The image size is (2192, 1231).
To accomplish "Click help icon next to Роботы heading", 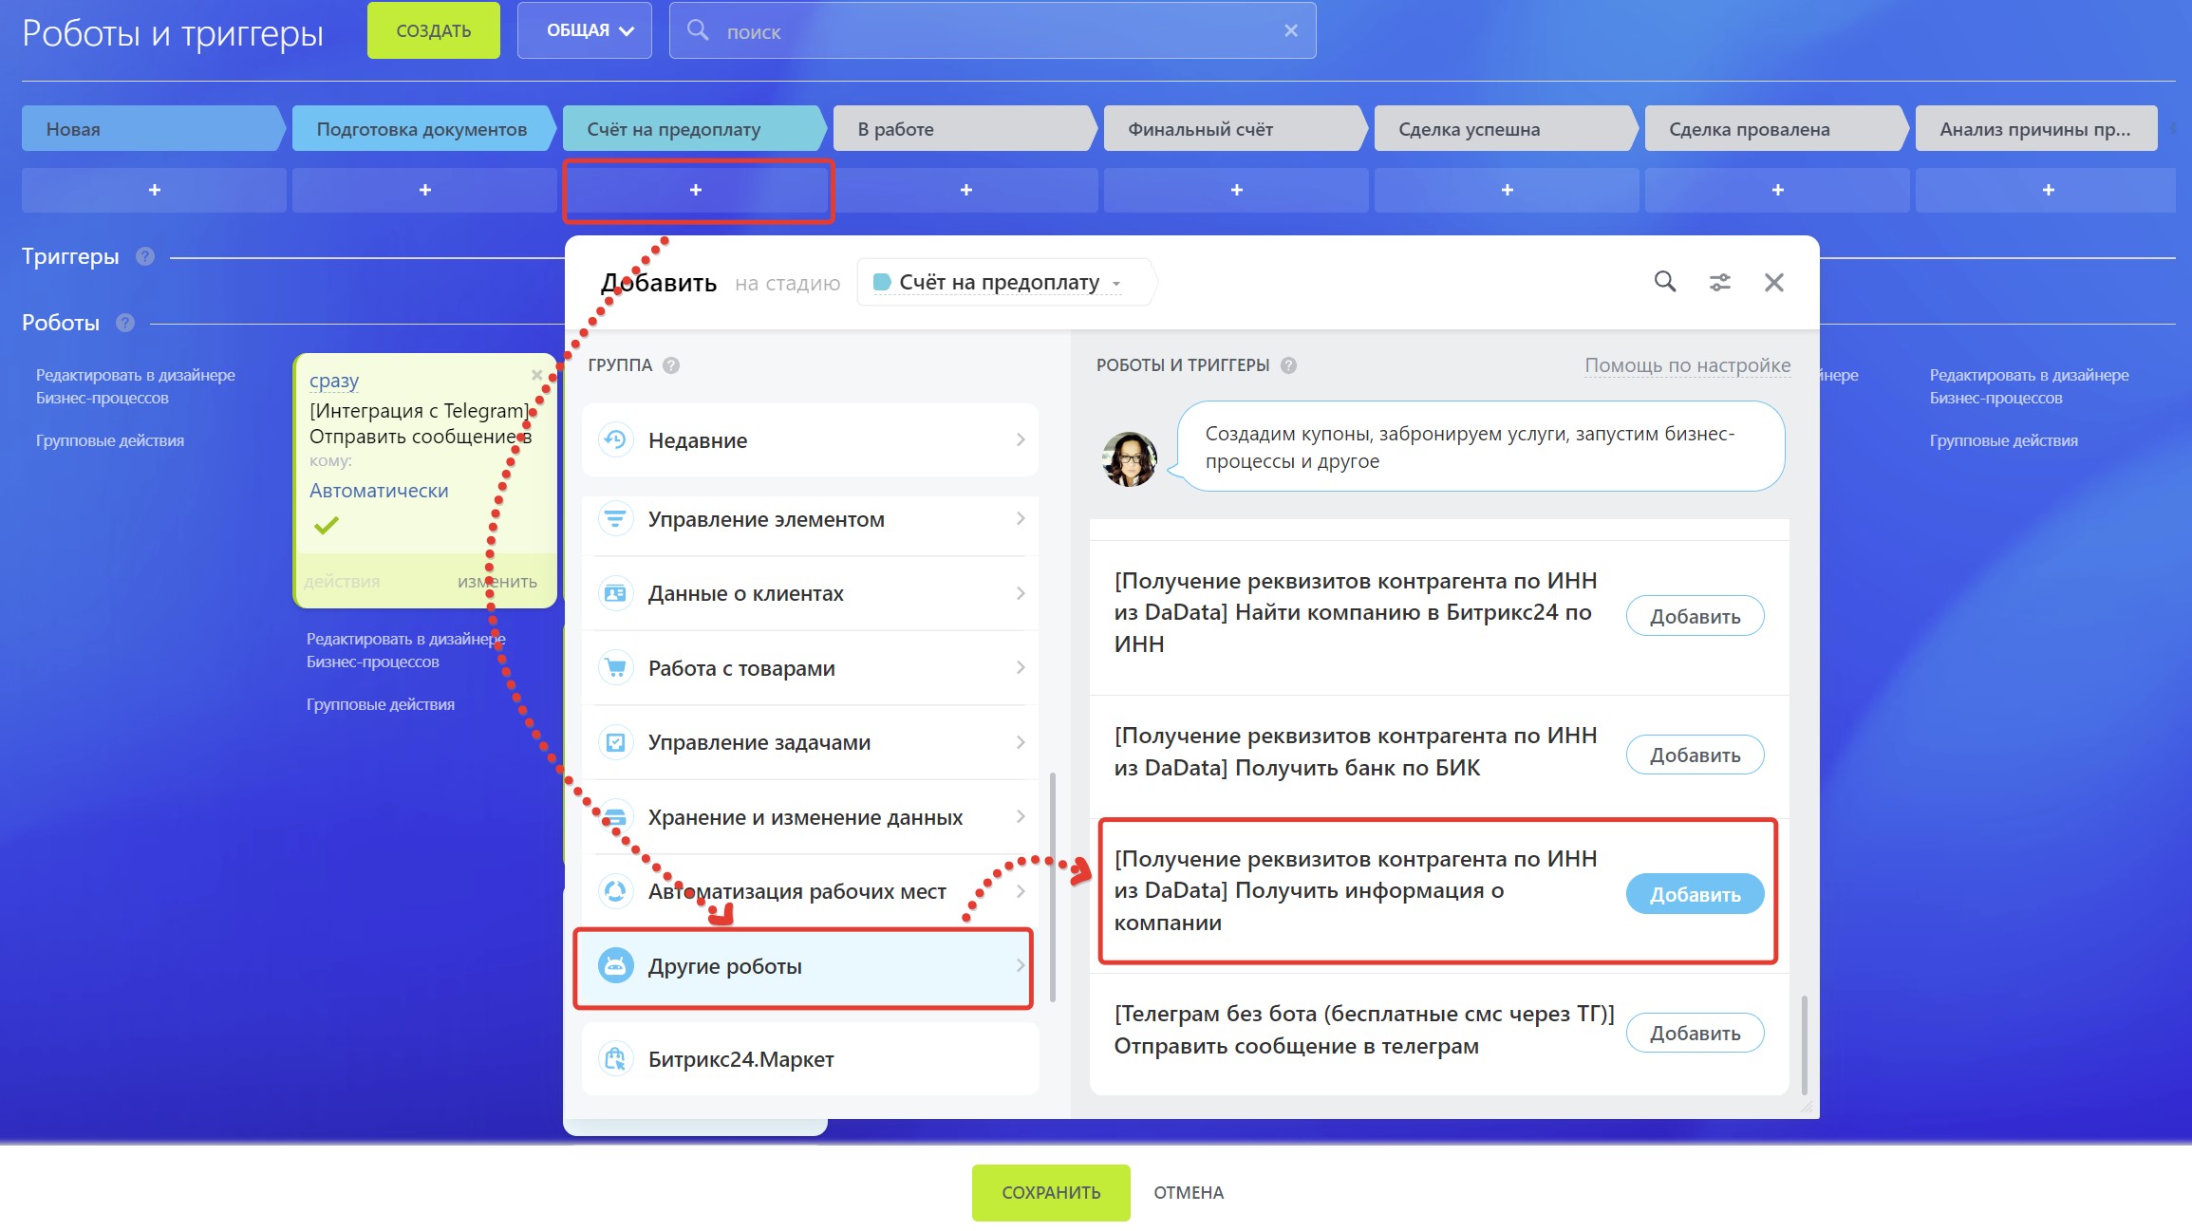I will click(125, 323).
